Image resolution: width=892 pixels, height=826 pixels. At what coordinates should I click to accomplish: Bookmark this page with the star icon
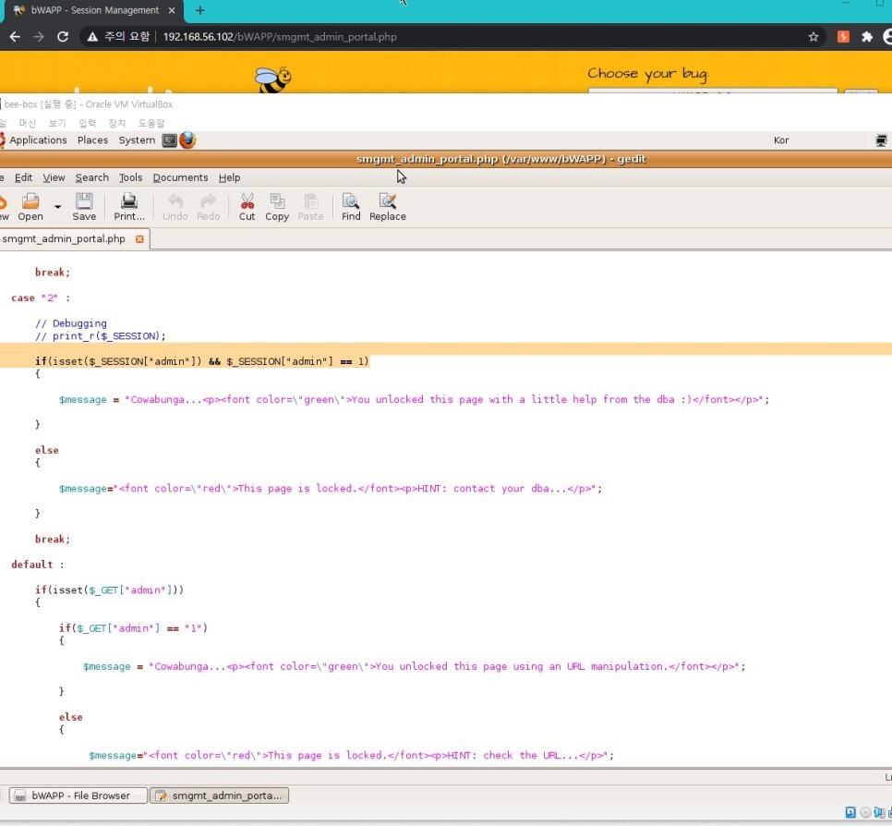point(814,37)
